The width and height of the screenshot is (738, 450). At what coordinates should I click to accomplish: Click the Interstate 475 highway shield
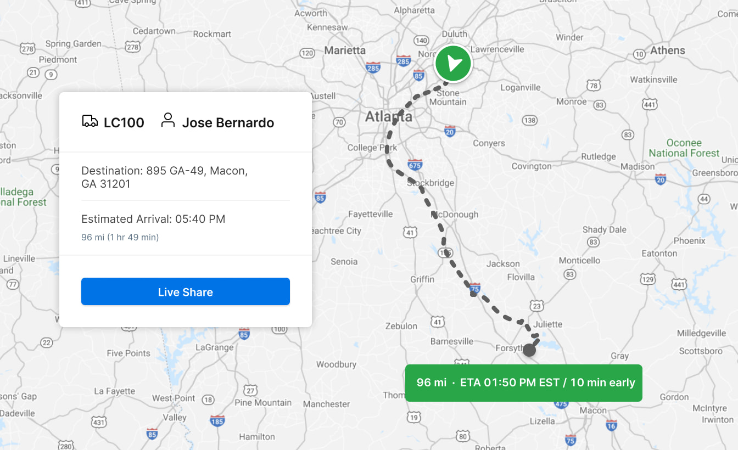[561, 404]
